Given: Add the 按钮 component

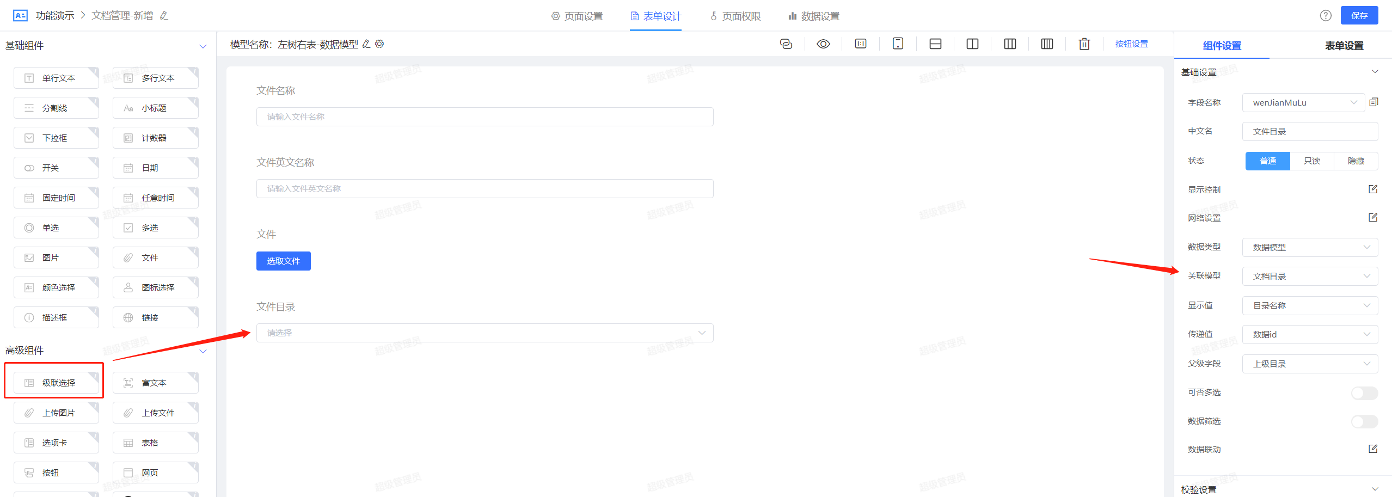Looking at the screenshot, I should tap(56, 473).
